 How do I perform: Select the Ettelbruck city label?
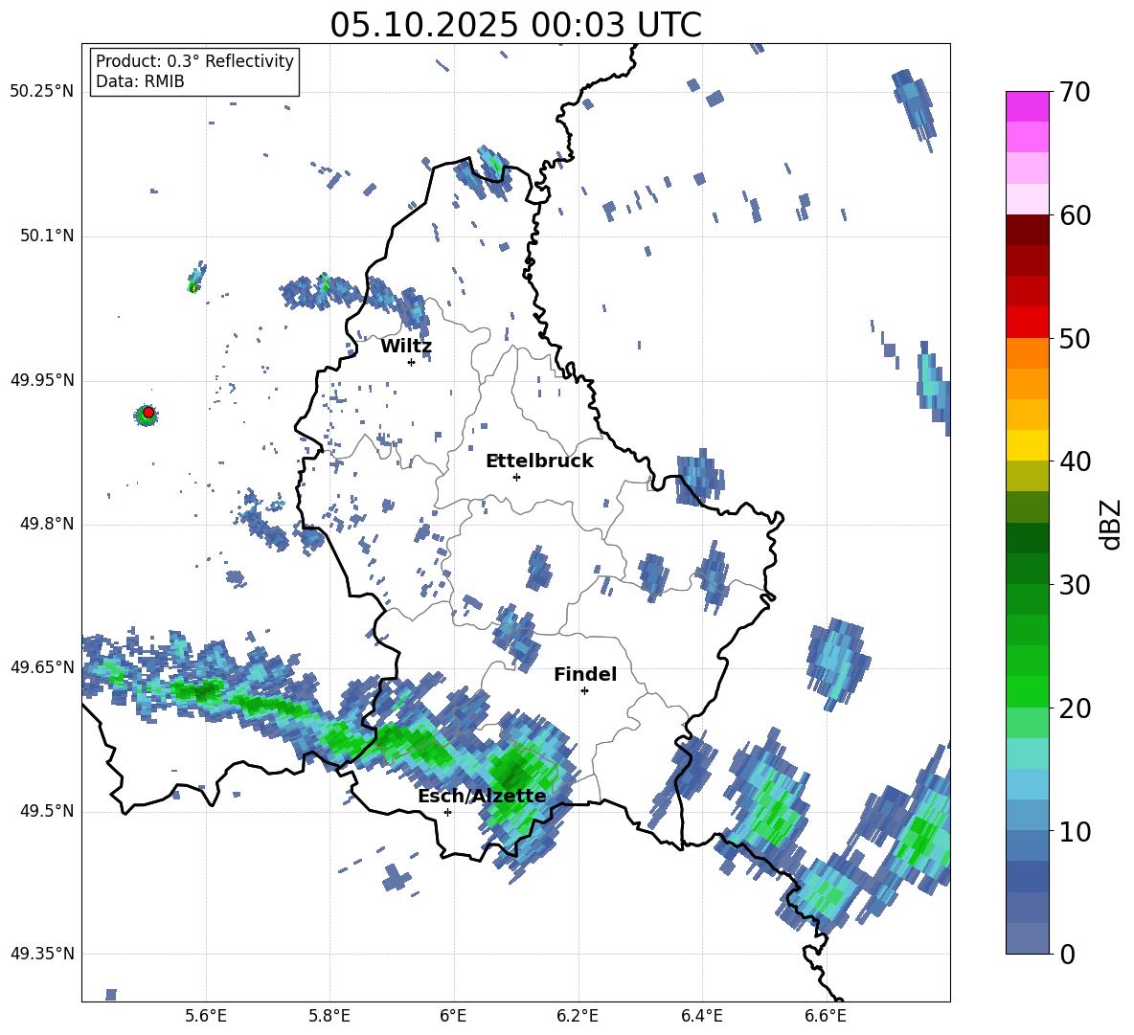539,461
